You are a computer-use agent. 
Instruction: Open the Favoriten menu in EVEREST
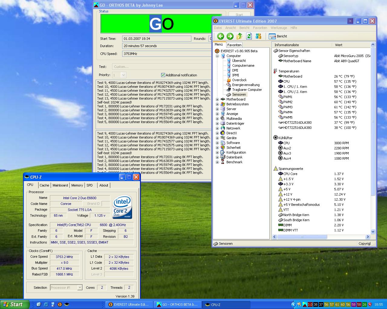click(260, 28)
